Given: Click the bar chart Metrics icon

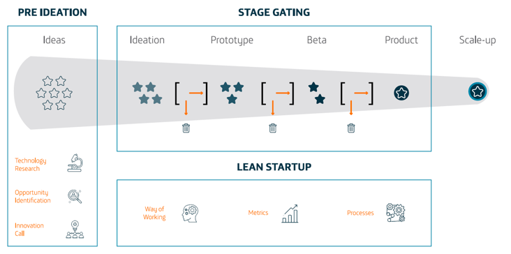Looking at the screenshot, I should click(290, 214).
